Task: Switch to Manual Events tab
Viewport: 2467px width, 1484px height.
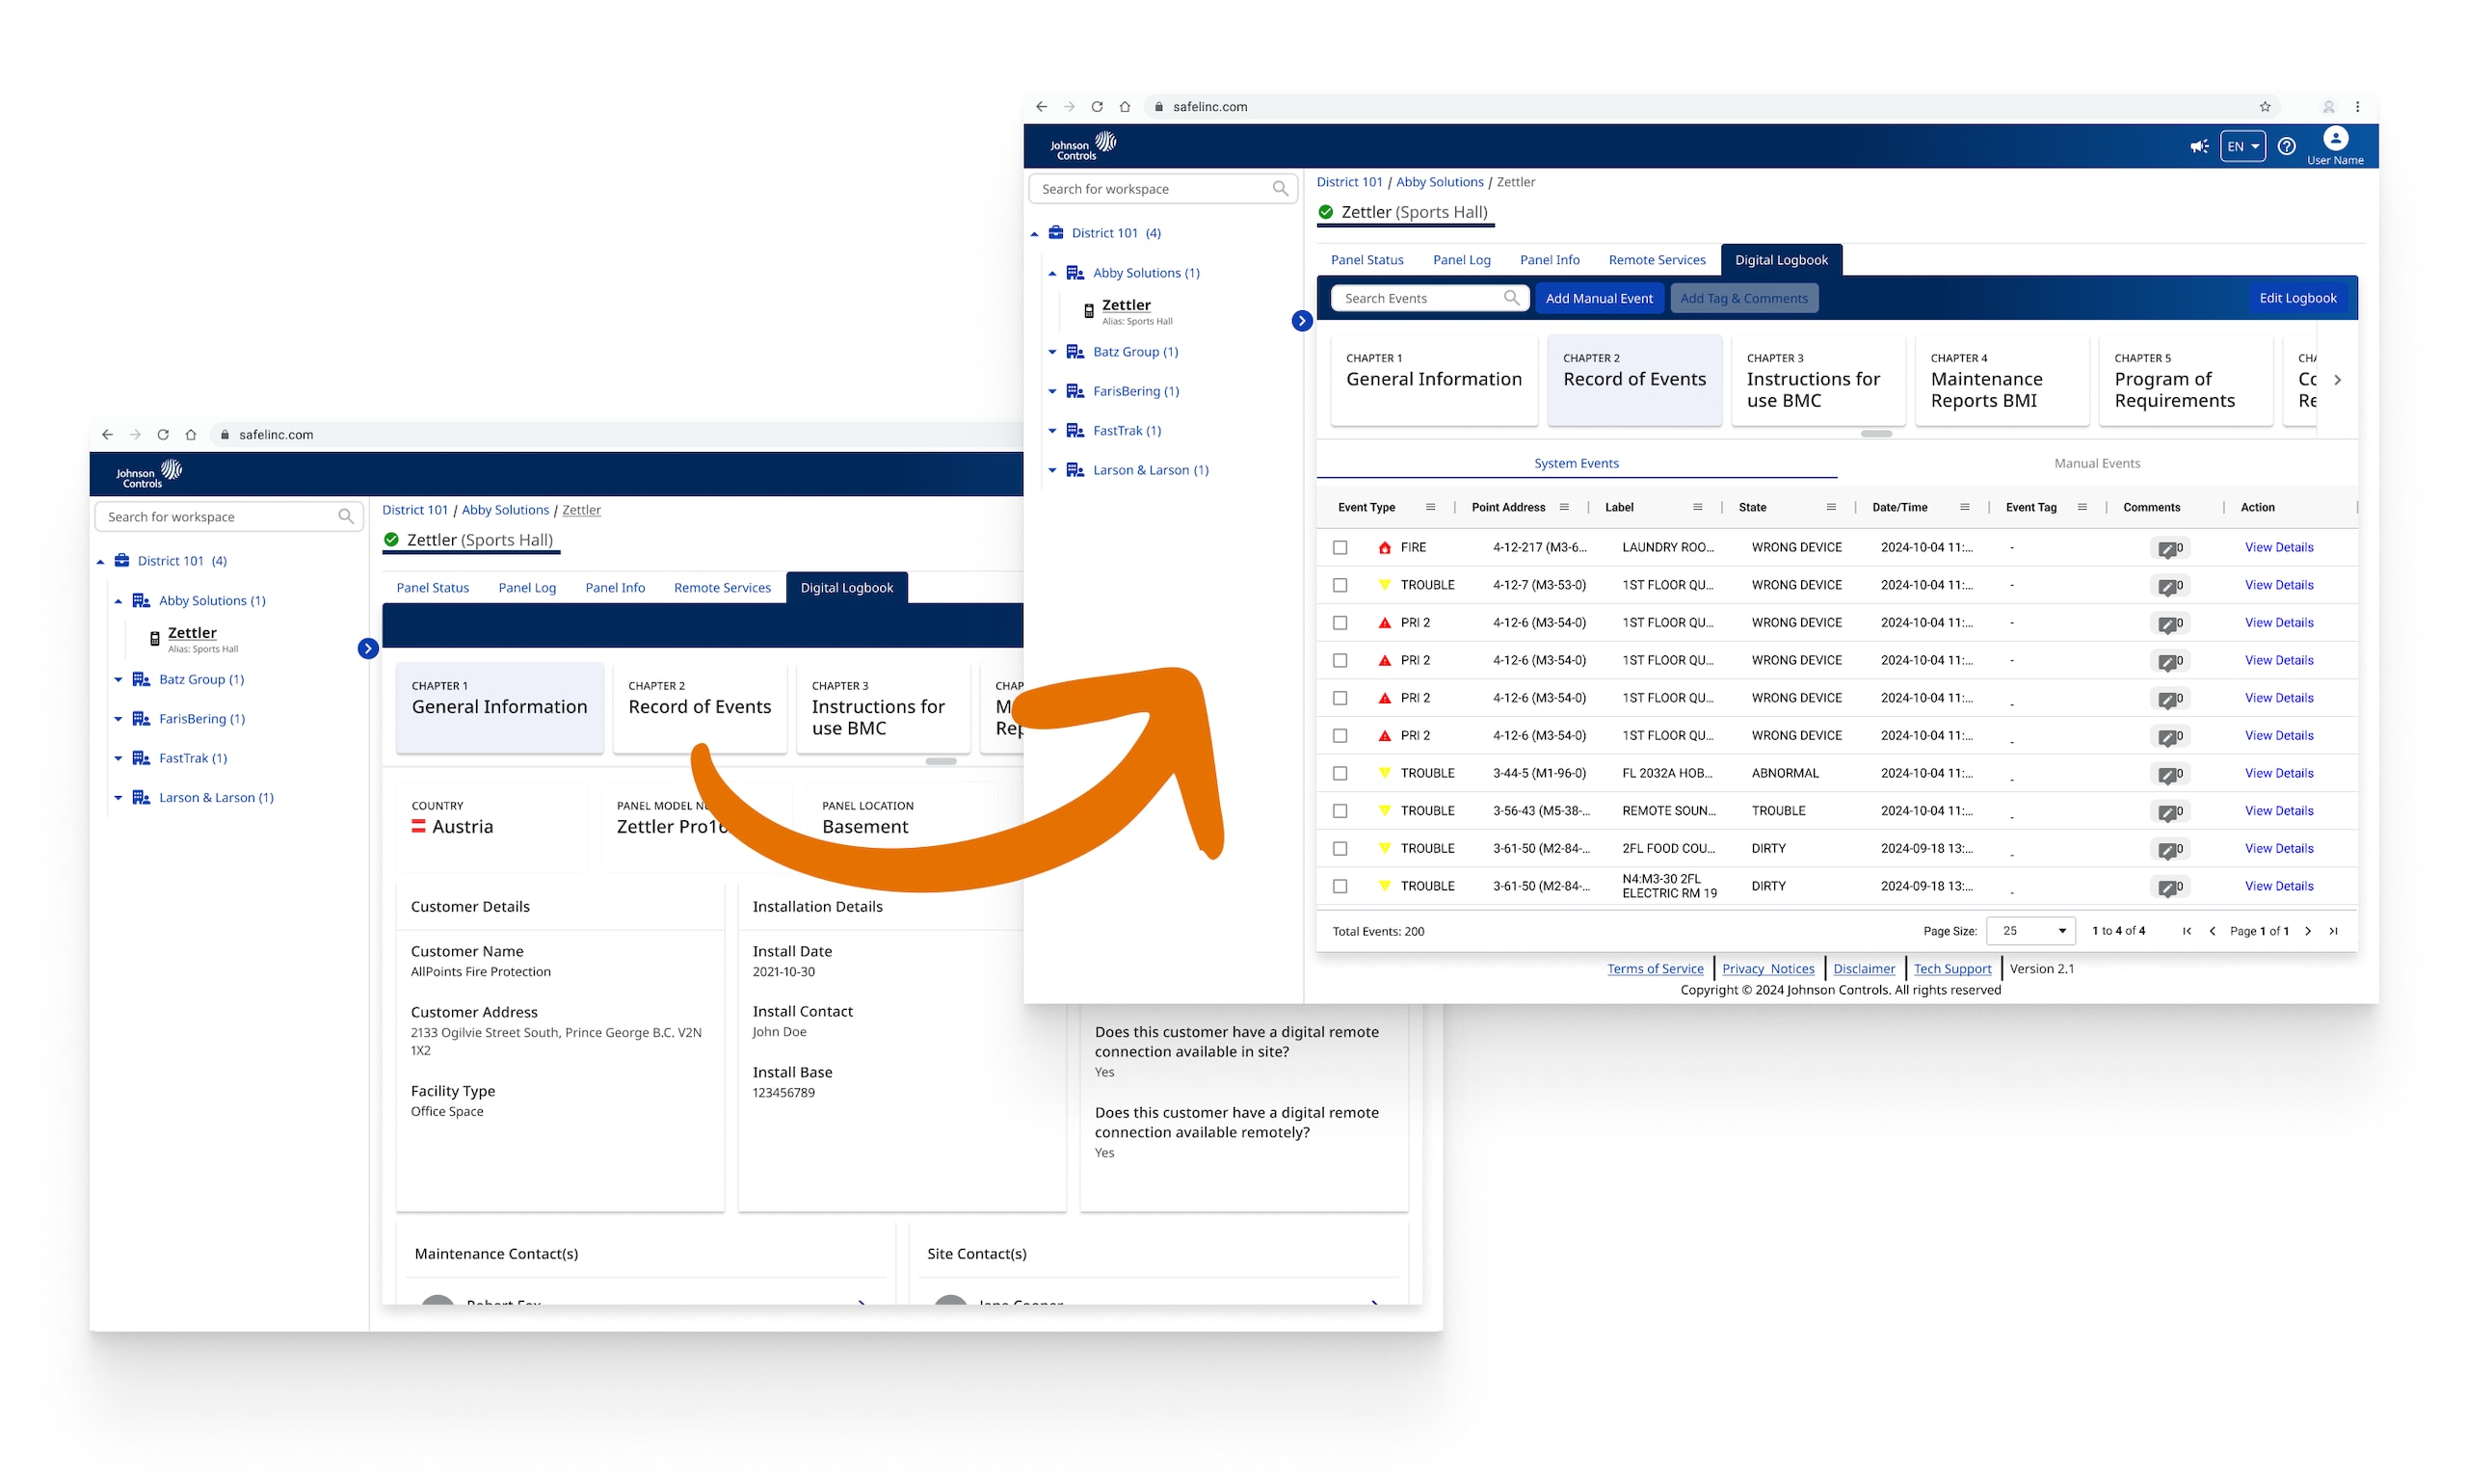Action: coord(2096,463)
